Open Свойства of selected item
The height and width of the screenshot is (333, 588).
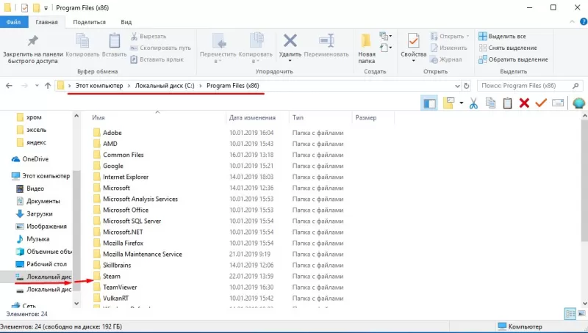[413, 48]
